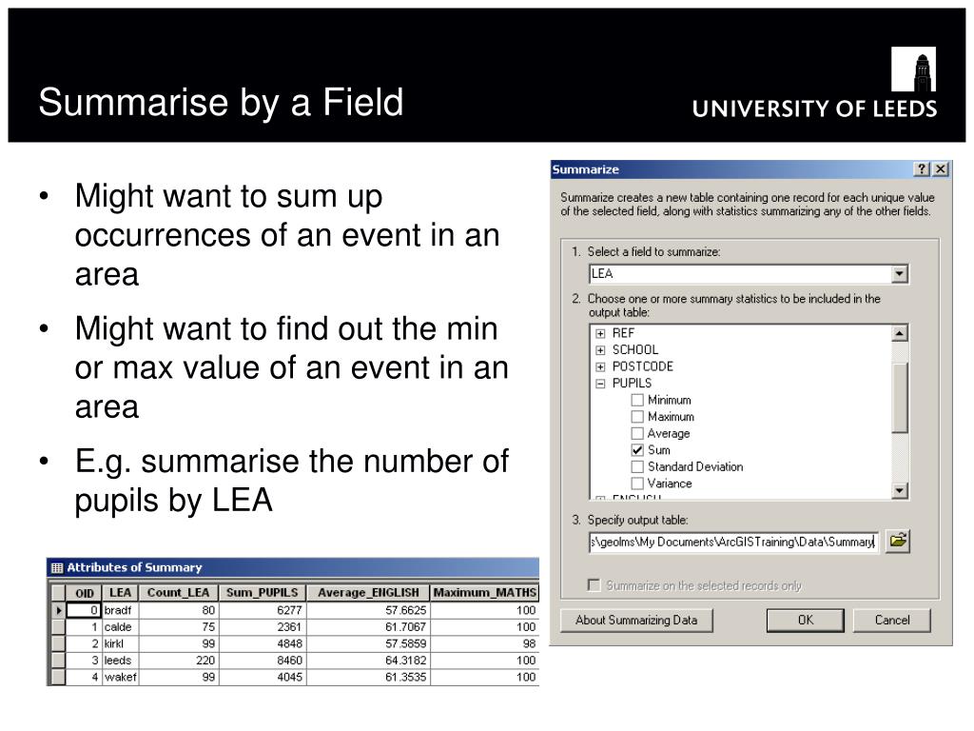Click the Count_LEA column header
The image size is (974, 731).
click(178, 593)
